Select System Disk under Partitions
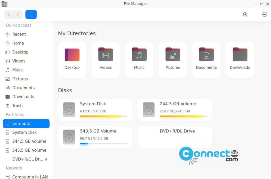Screen dimensions: 271x179 point(24,132)
